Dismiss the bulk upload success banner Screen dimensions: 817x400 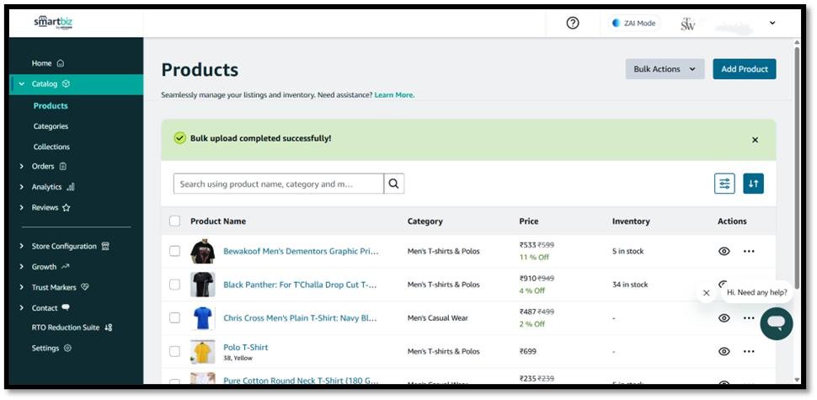coord(755,140)
